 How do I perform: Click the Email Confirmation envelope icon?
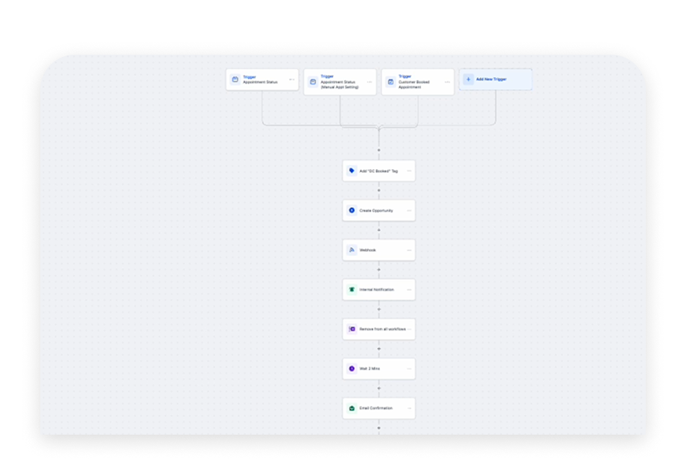pyautogui.click(x=352, y=408)
